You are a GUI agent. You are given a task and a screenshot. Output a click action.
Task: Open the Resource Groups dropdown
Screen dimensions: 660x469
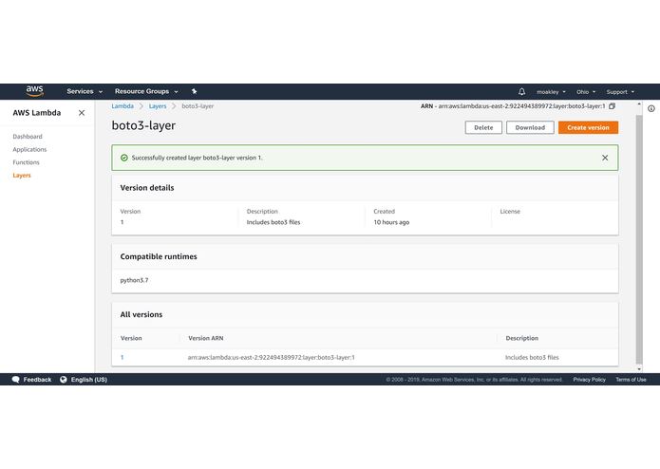[x=146, y=91]
